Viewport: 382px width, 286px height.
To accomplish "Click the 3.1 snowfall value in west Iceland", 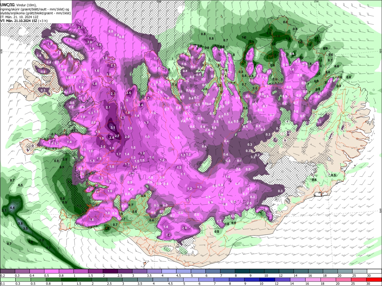I will point(113,128).
